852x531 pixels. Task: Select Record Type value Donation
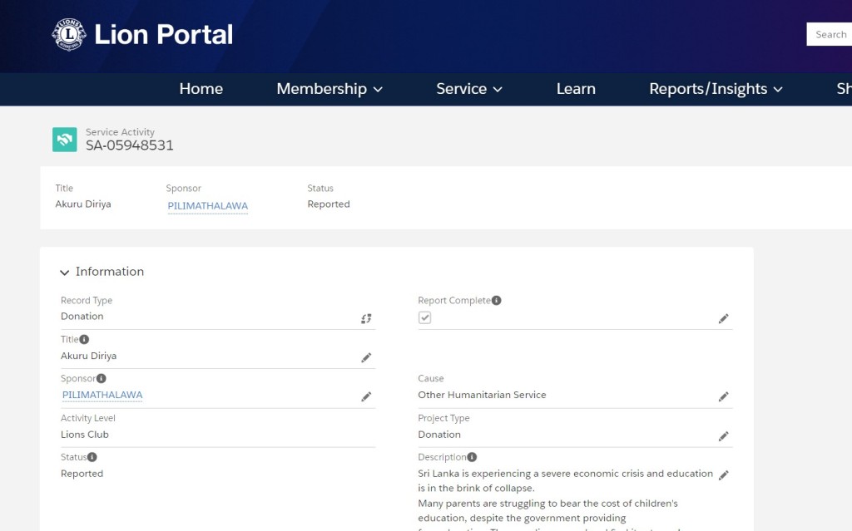pyautogui.click(x=82, y=316)
